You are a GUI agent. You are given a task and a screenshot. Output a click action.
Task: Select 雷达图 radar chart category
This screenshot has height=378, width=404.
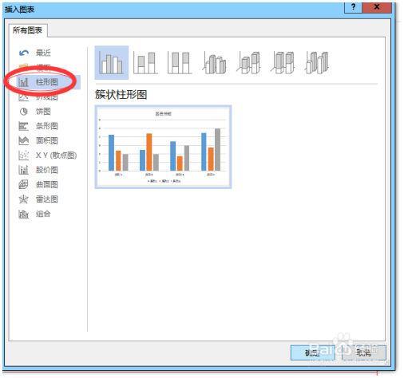[x=48, y=199]
